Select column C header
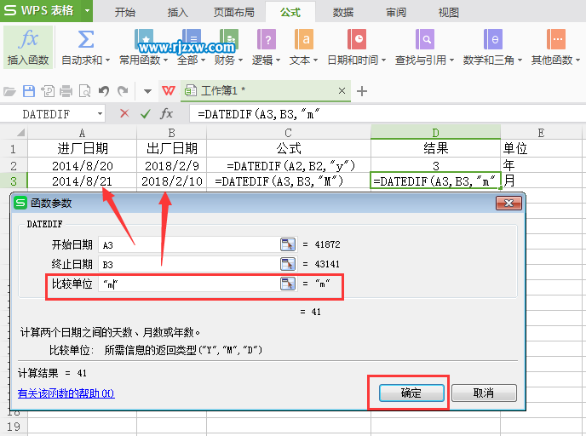Viewport: 586px width, 436px height. pos(289,133)
